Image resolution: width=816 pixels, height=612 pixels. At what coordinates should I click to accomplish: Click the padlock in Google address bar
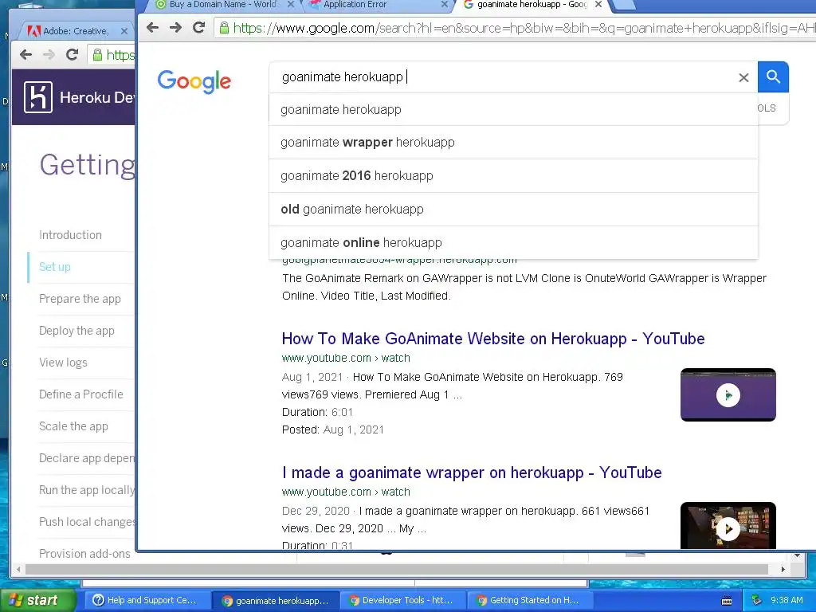coord(224,28)
